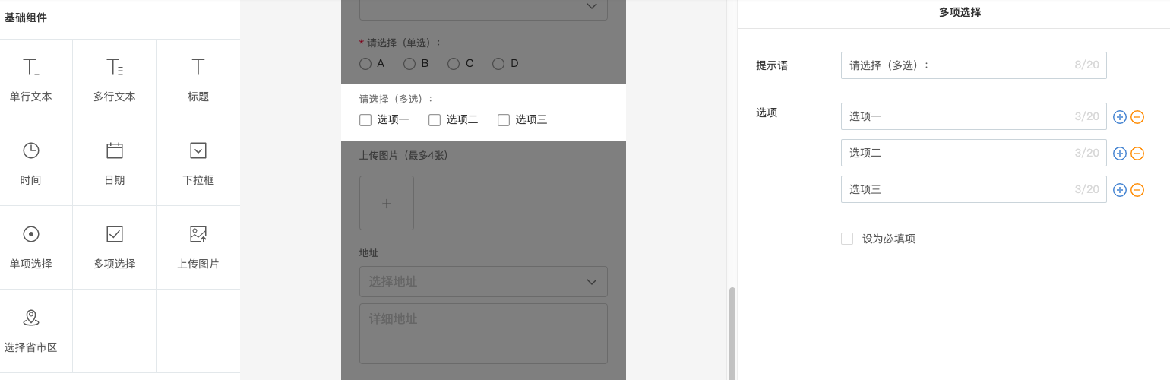
Task: Enable the 设为必填项 checkbox
Action: click(x=847, y=239)
